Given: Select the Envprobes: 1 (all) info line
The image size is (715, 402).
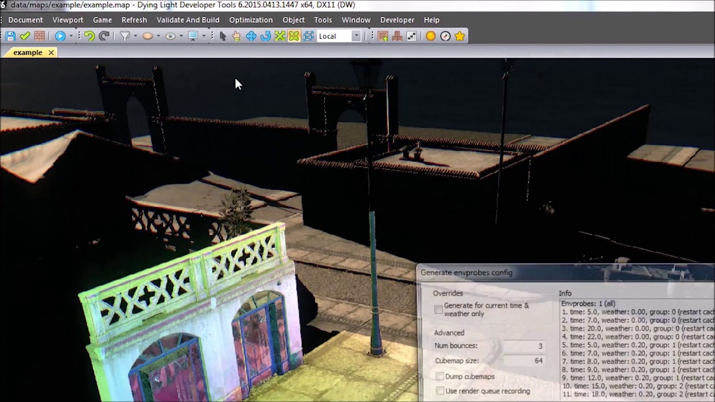Looking at the screenshot, I should click(x=588, y=304).
